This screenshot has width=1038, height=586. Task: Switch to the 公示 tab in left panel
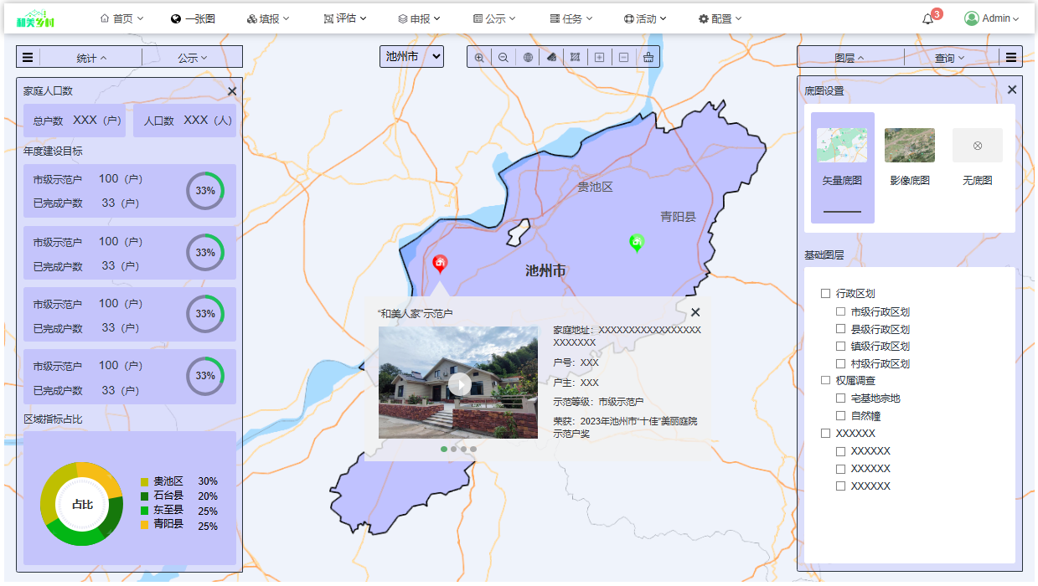(x=192, y=58)
